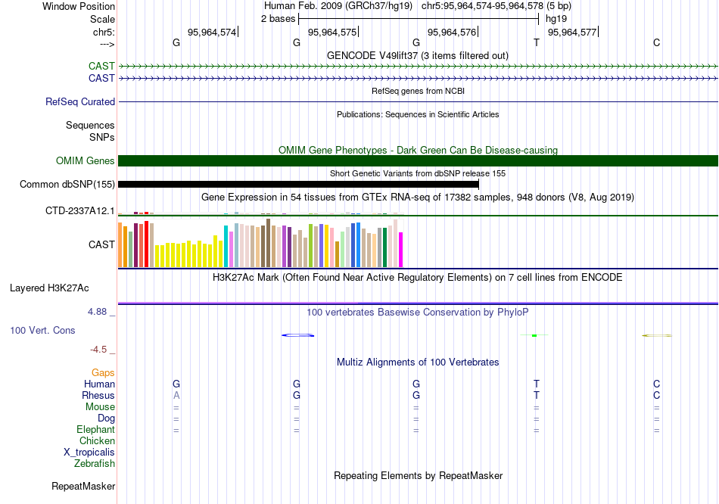Open the OMIM Gene Phenotypes track title

(418, 150)
